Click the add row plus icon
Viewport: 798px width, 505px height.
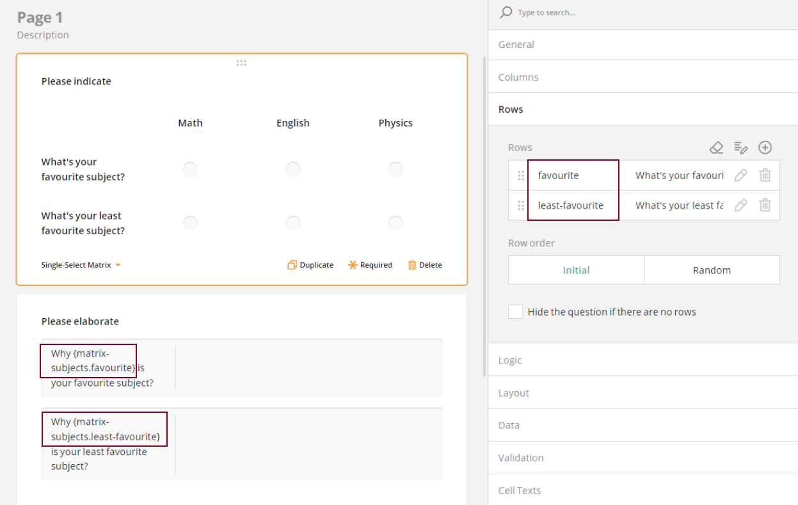pos(765,147)
